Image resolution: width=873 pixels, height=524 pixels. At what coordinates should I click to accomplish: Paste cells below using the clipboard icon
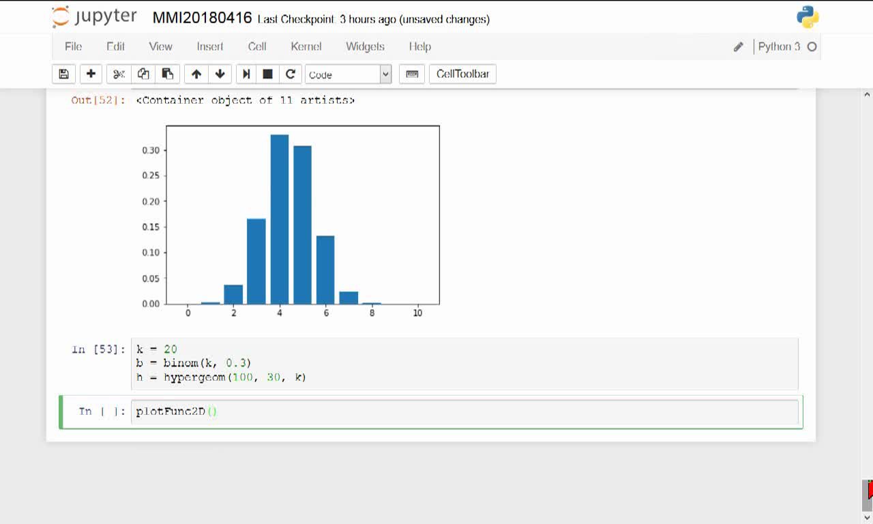167,74
